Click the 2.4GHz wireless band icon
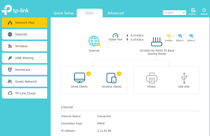 coord(169,36)
